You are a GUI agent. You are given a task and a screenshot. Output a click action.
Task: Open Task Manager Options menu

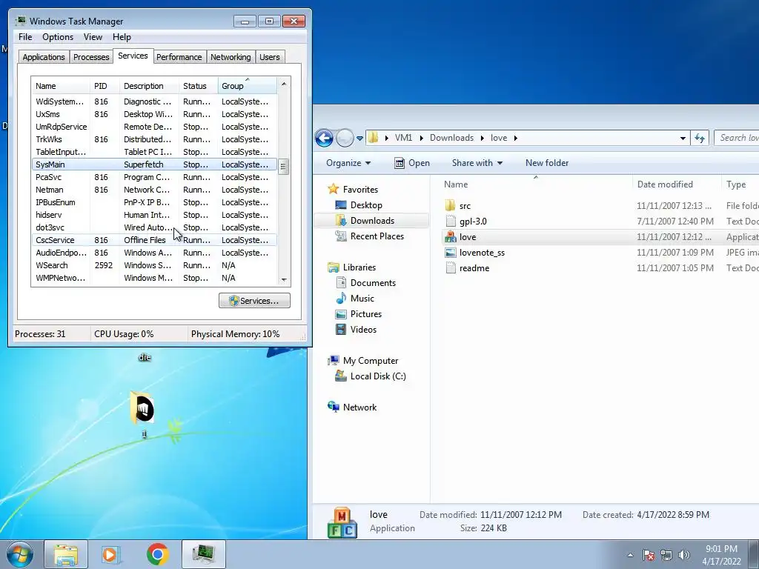coord(58,37)
